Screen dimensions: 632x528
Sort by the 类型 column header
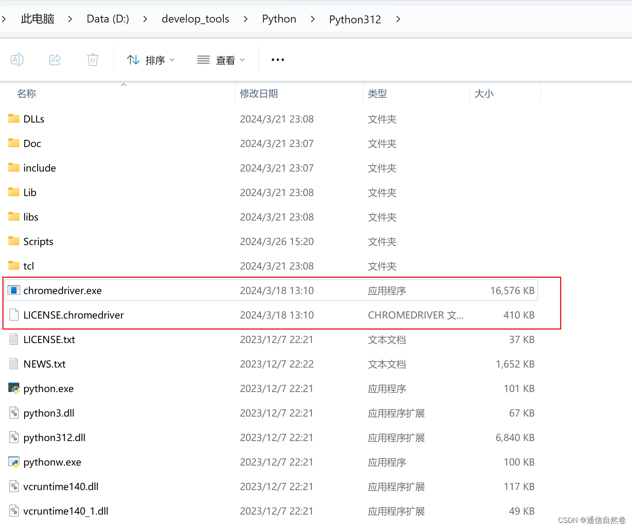click(x=377, y=94)
